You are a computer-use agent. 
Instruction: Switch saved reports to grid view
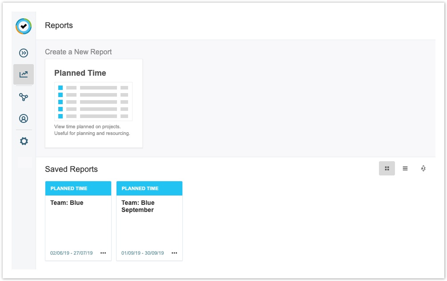point(387,168)
